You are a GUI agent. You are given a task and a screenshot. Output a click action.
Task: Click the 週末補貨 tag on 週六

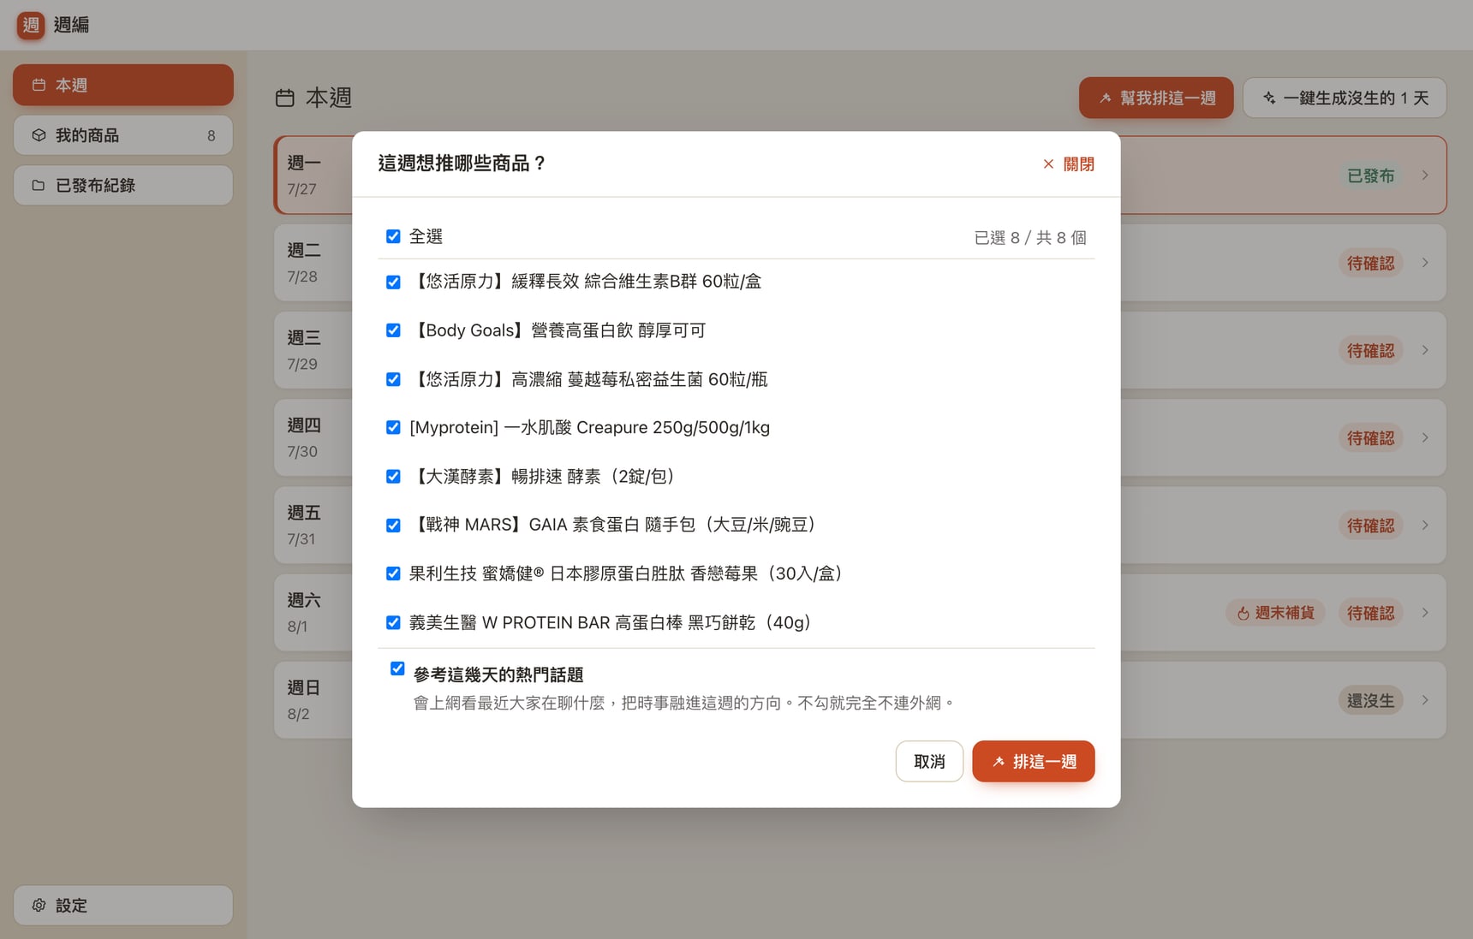point(1275,613)
